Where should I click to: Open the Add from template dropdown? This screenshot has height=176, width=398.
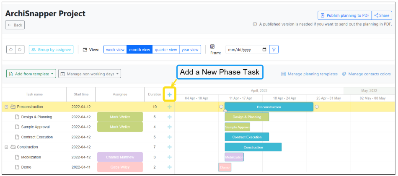pos(31,74)
